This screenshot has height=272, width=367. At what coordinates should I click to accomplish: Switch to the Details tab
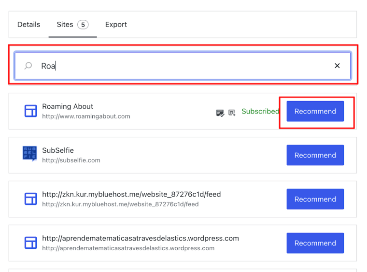(29, 25)
